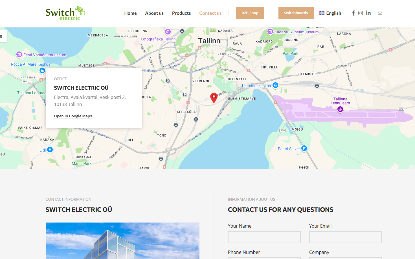Image resolution: width=415 pixels, height=259 pixels.
Task: Select the Tallinna Lennujaam airport icon
Action: [340, 109]
